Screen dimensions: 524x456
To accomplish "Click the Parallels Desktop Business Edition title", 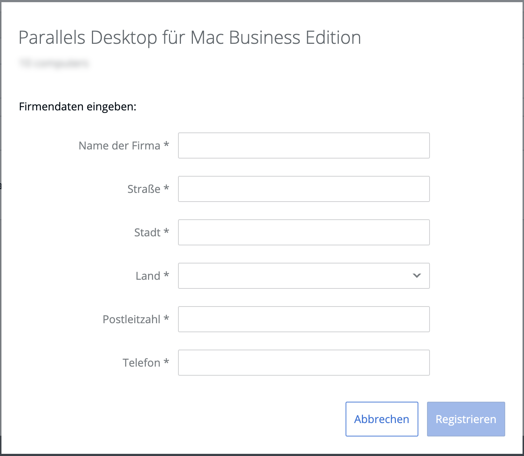I will 190,37.
